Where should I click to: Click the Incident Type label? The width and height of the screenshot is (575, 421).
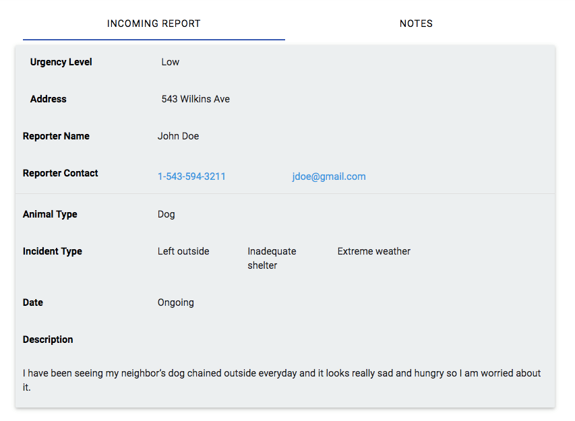[53, 251]
